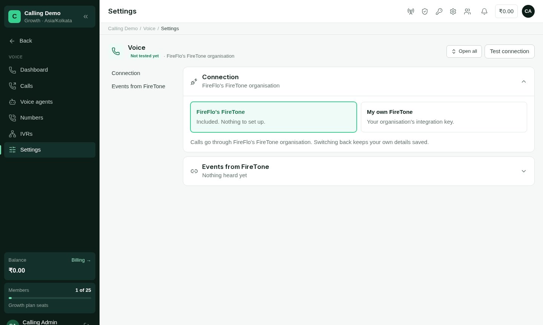
Task: Click Calling Demo breadcrumb link
Action: (x=123, y=29)
